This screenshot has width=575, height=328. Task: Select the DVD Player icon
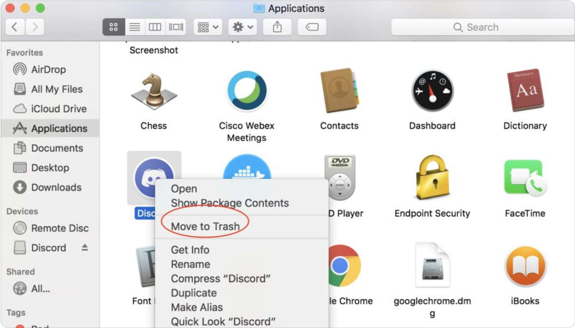click(x=340, y=177)
